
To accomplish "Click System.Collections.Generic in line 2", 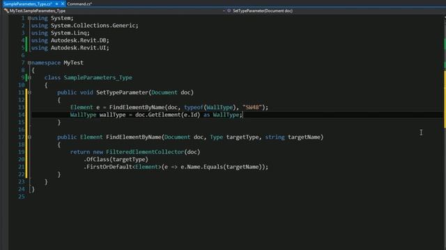I will (x=94, y=26).
